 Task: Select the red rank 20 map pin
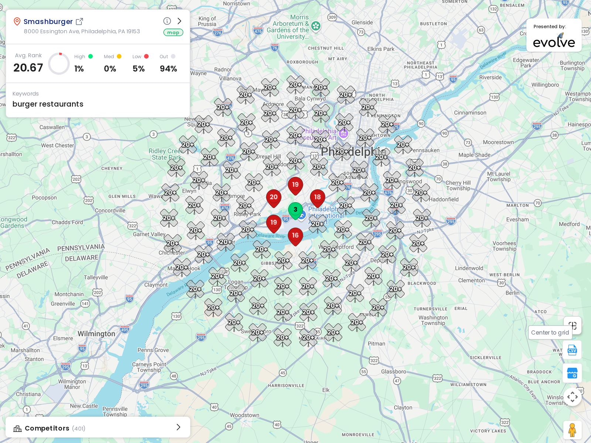[x=274, y=199]
